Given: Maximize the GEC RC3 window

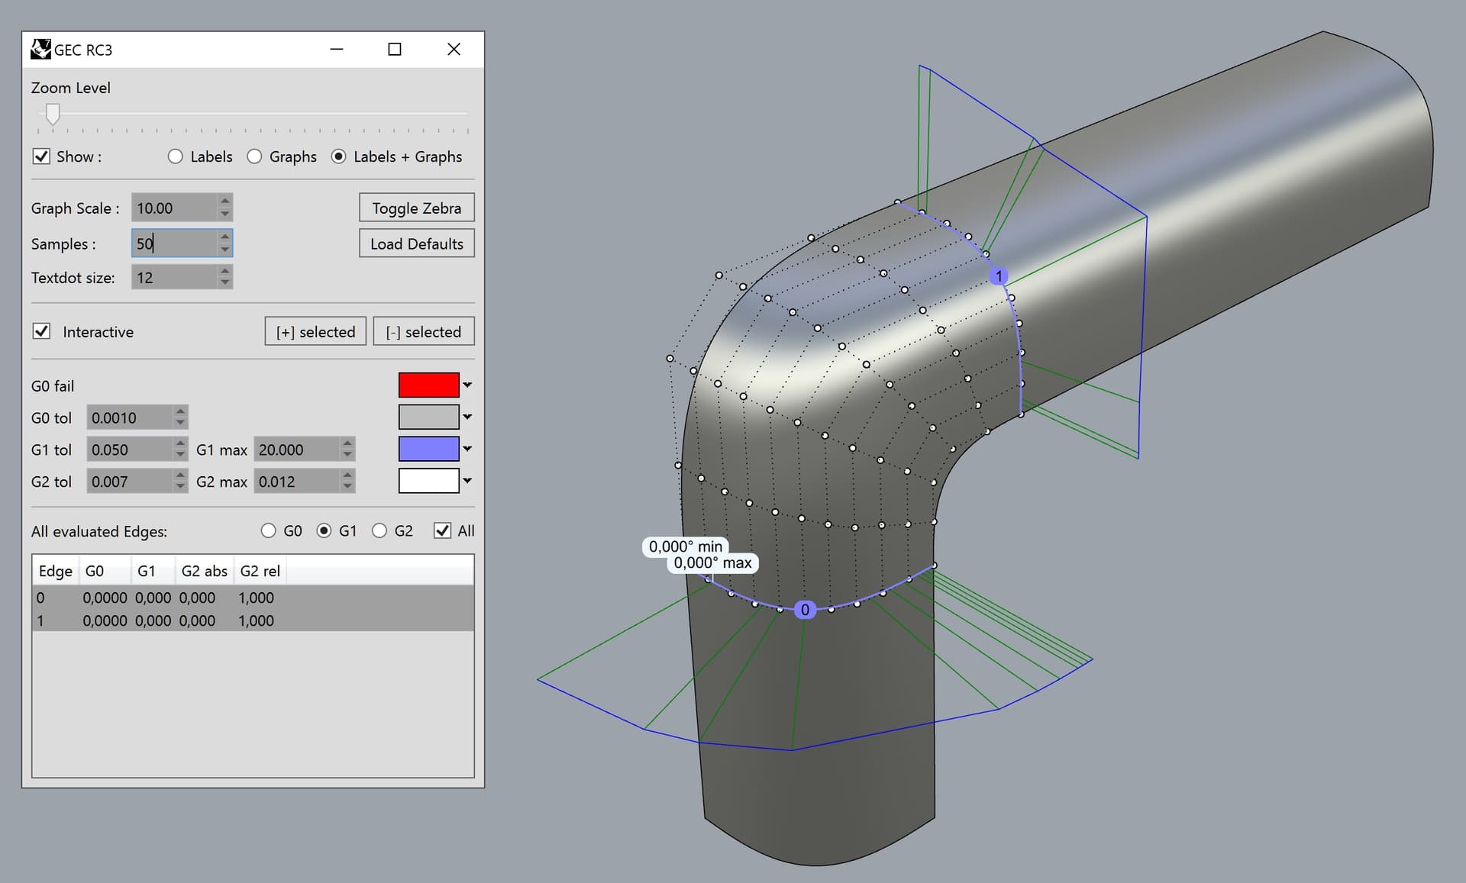Looking at the screenshot, I should click(395, 50).
